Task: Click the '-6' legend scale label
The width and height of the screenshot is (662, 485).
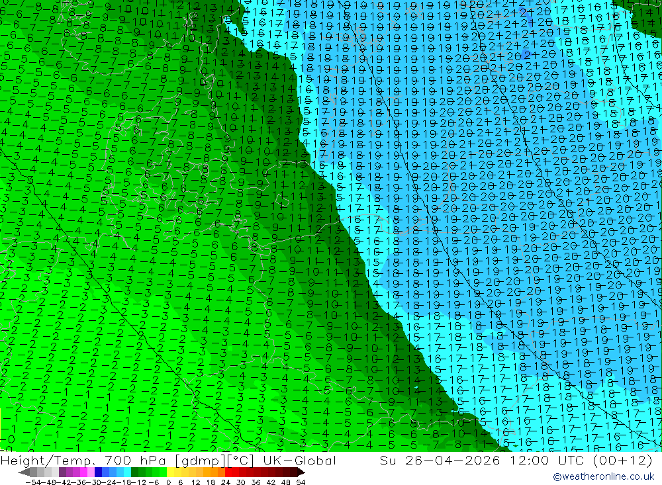Action: point(154,482)
